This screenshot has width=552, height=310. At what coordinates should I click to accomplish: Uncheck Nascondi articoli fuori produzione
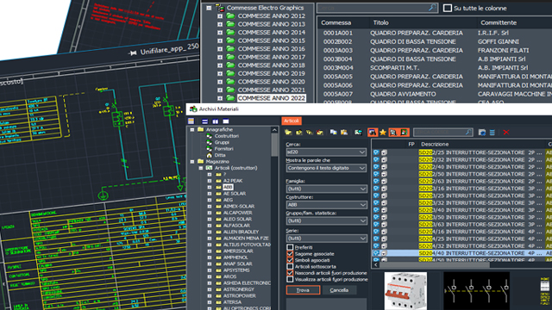click(290, 273)
